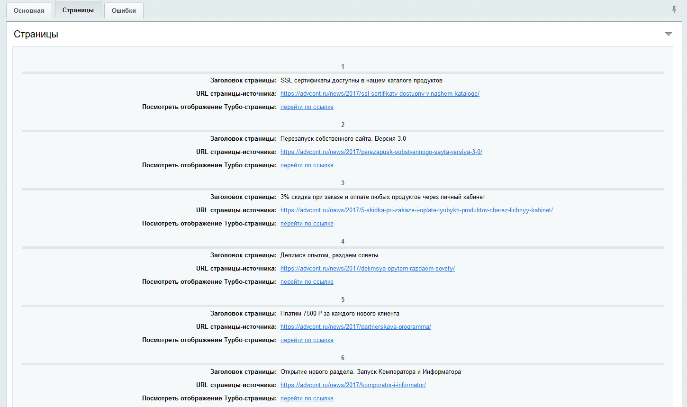Click 'перейти по ссылке' under entry 5
687x407 pixels.
coord(307,340)
